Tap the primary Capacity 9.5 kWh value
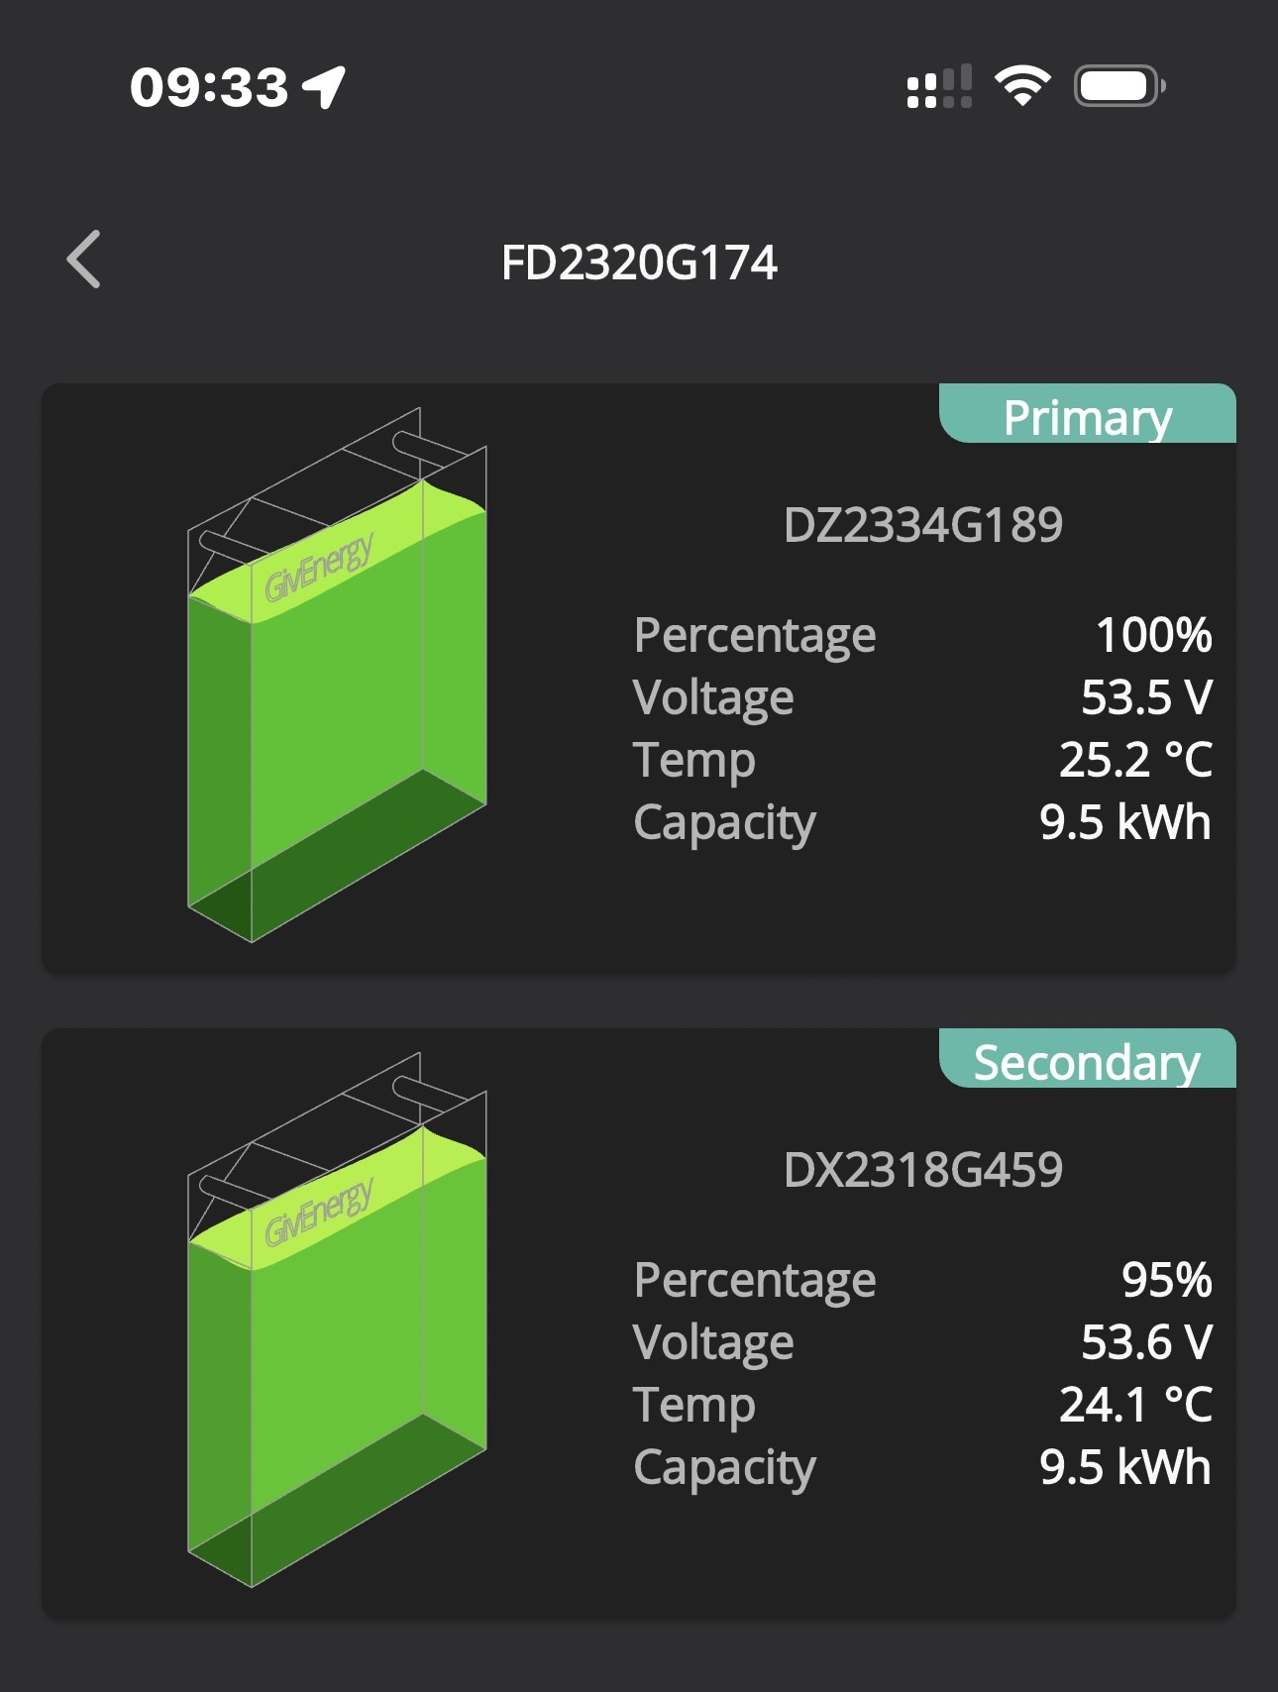Image resolution: width=1278 pixels, height=1692 pixels. coord(1125,822)
